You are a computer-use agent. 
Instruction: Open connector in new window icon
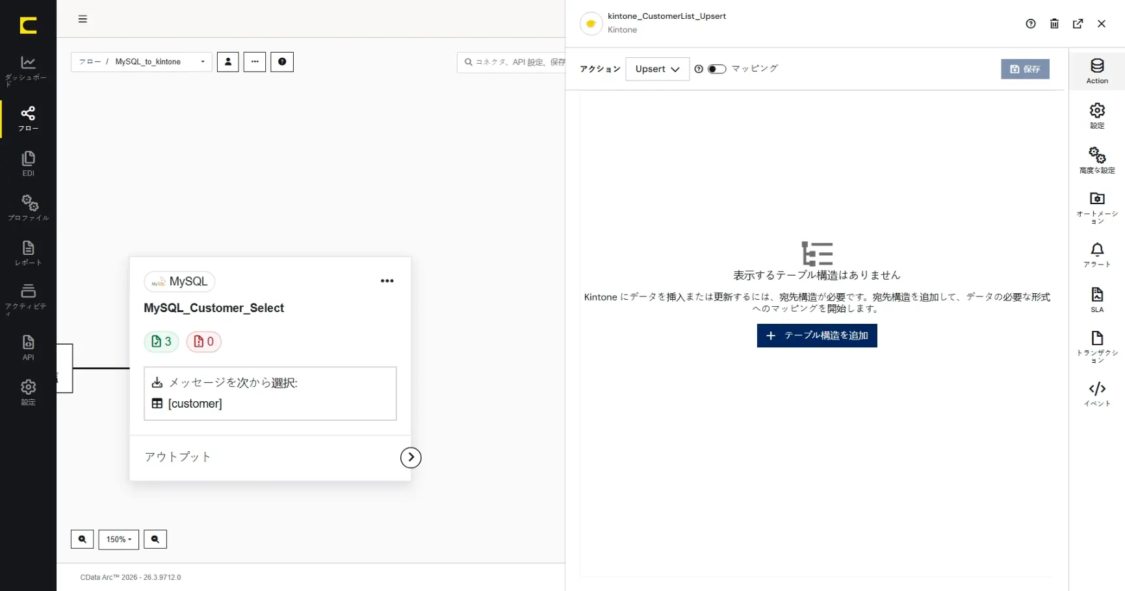tap(1078, 23)
